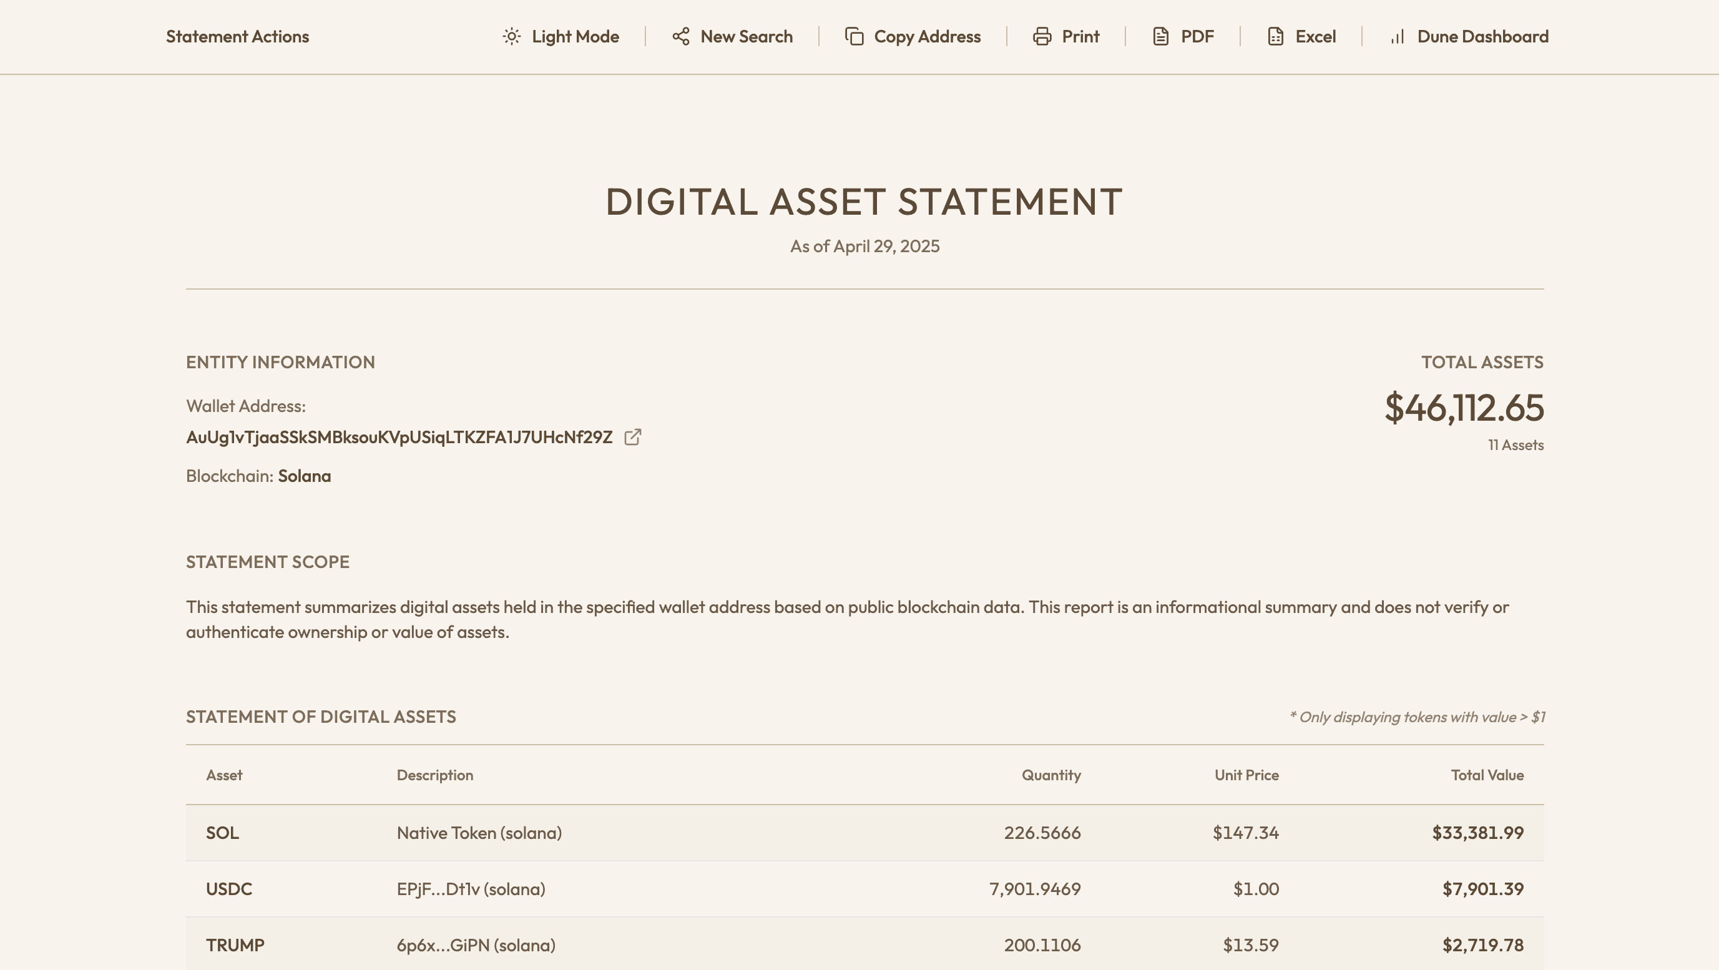1719x970 pixels.
Task: Export statement as PDF
Action: click(1197, 37)
